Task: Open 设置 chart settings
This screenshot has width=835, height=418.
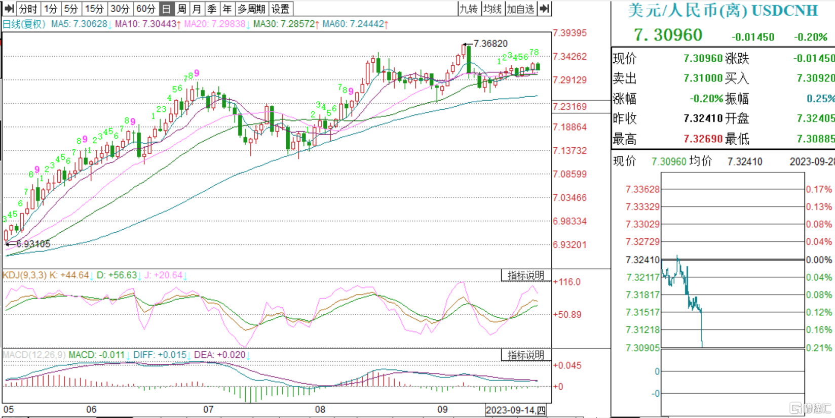Action: click(x=280, y=9)
